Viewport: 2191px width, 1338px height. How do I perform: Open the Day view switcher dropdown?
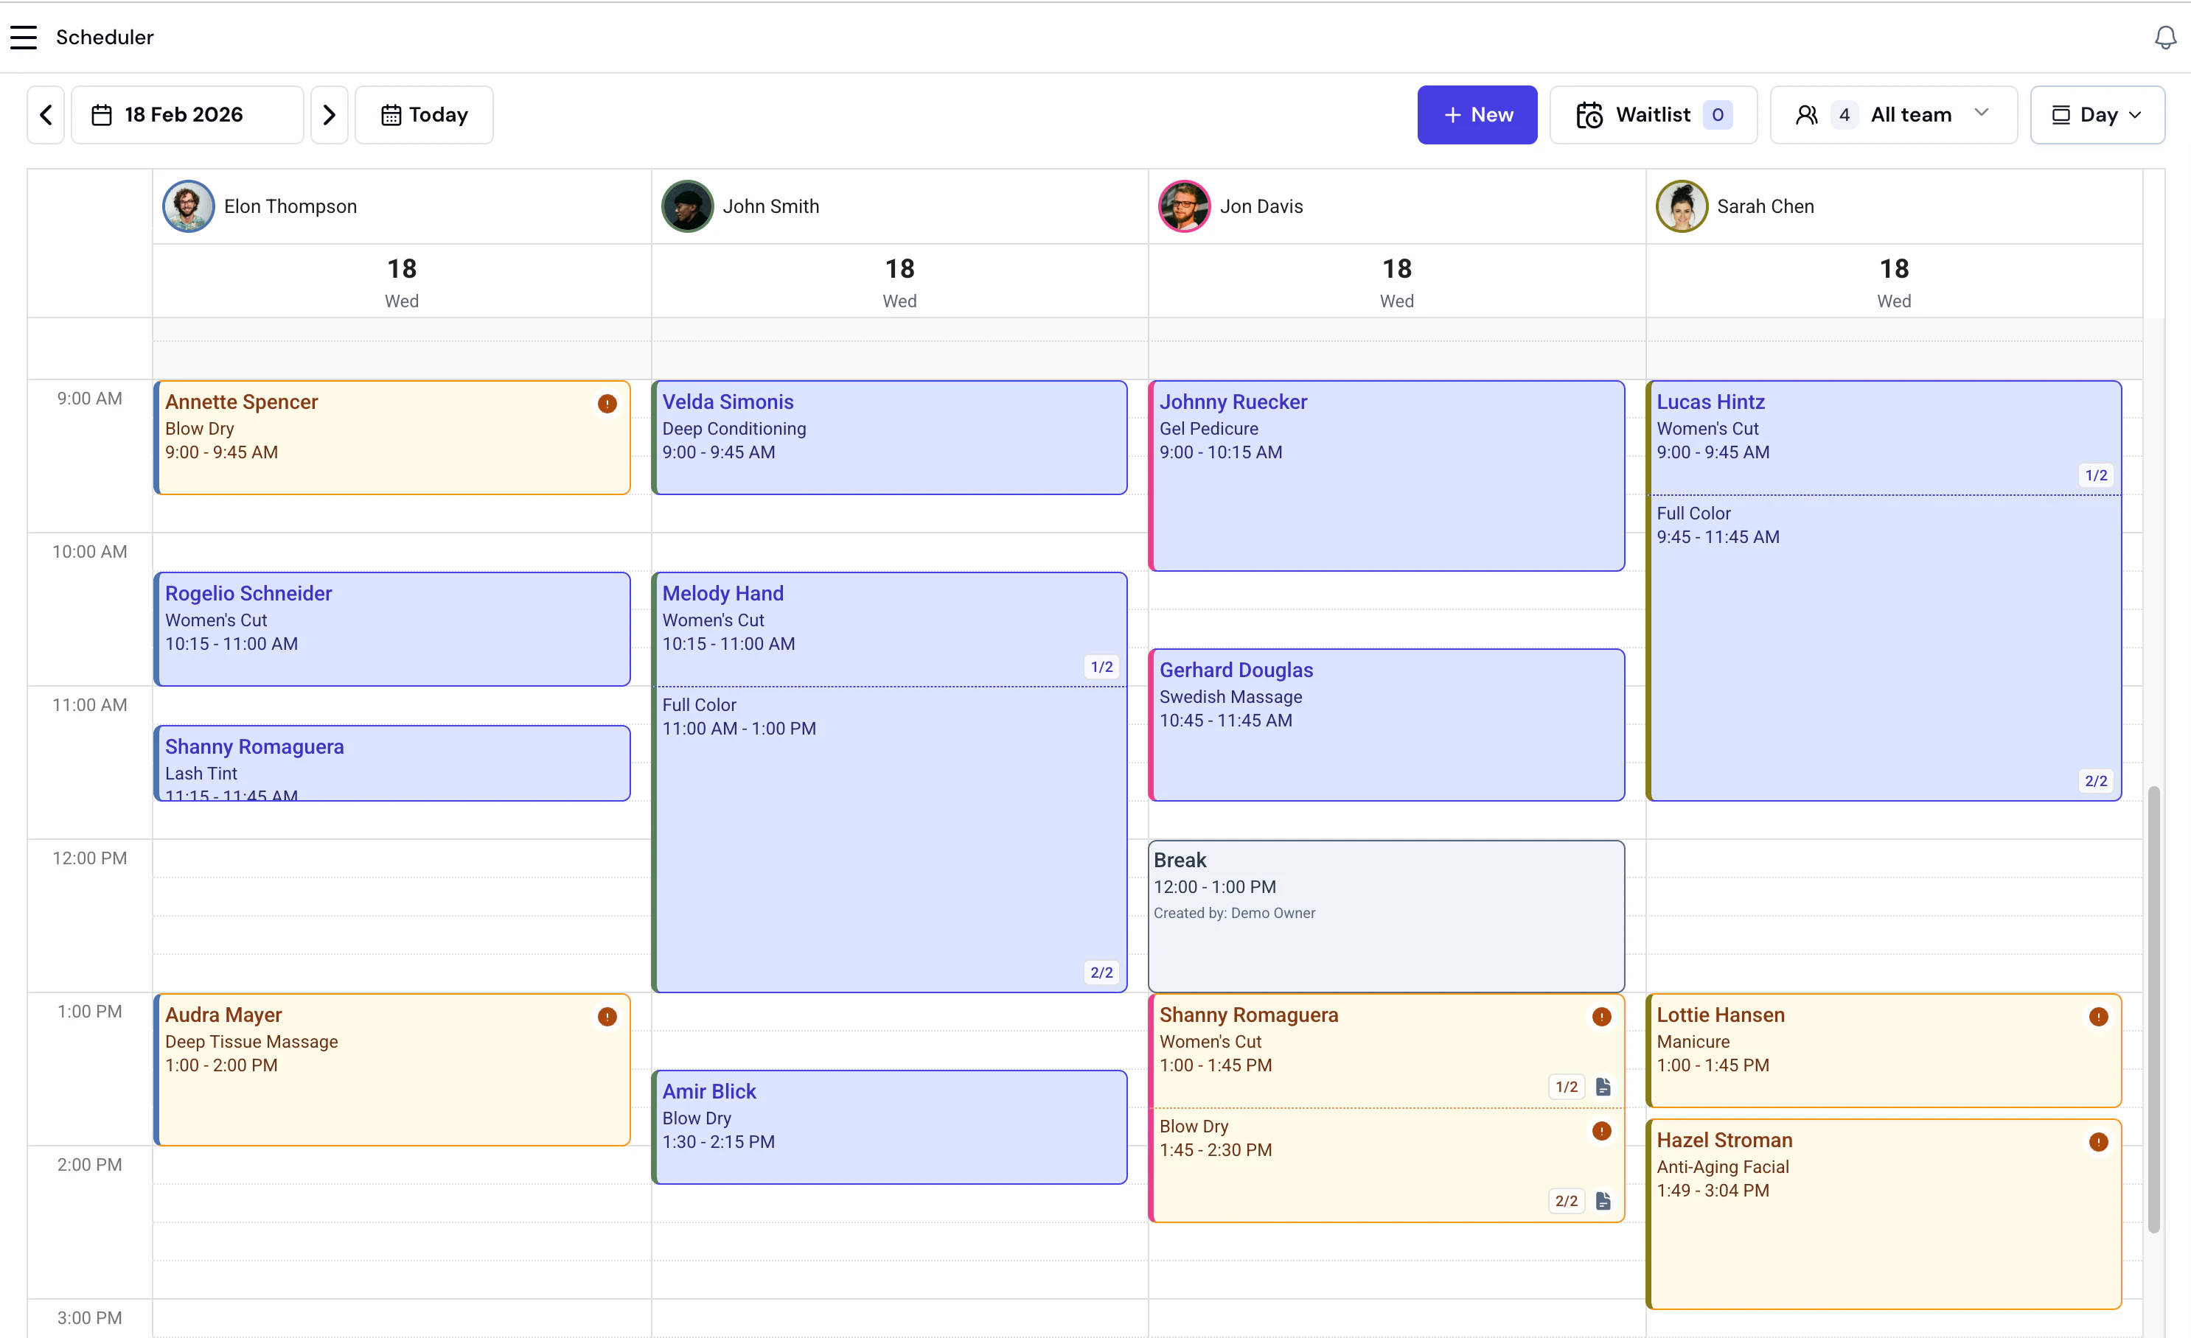(2096, 115)
